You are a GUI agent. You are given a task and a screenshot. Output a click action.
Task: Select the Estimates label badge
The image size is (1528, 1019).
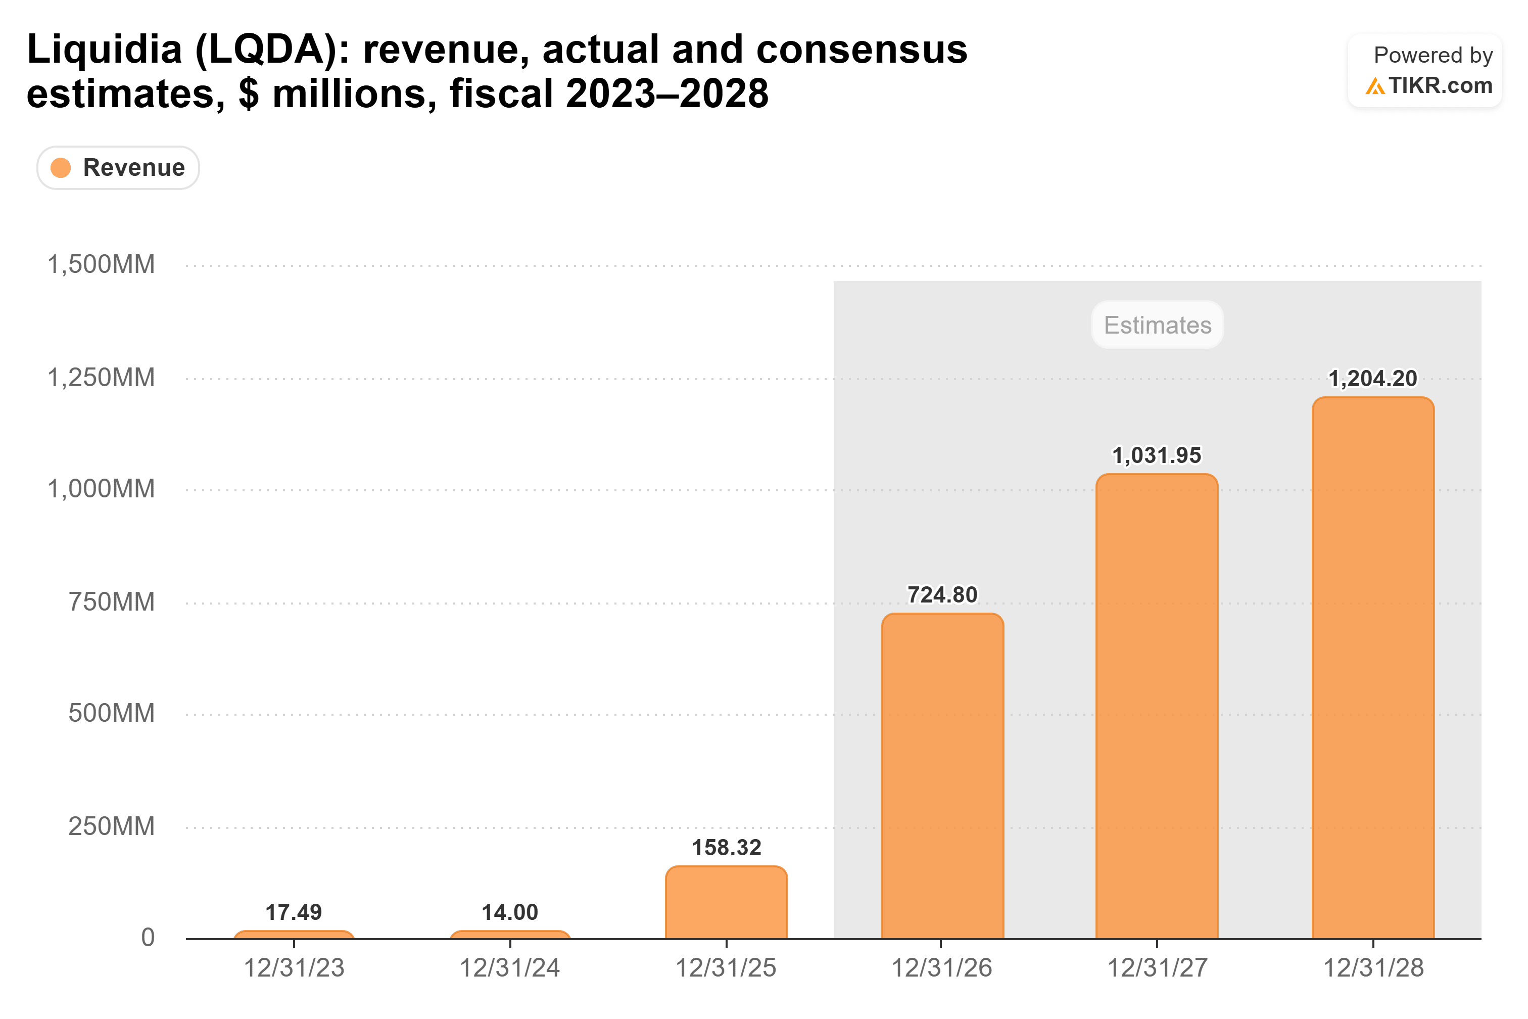pos(1157,325)
